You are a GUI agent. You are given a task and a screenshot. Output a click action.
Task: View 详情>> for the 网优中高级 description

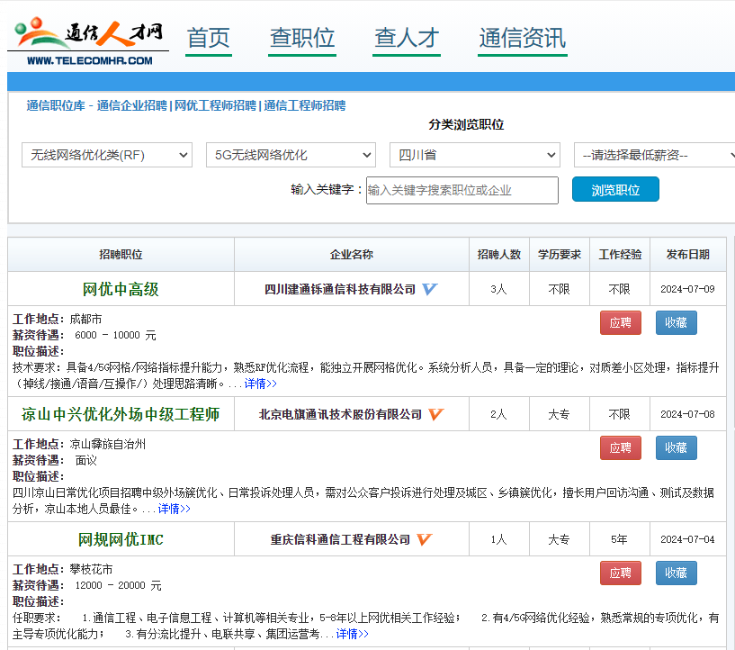pos(261,384)
